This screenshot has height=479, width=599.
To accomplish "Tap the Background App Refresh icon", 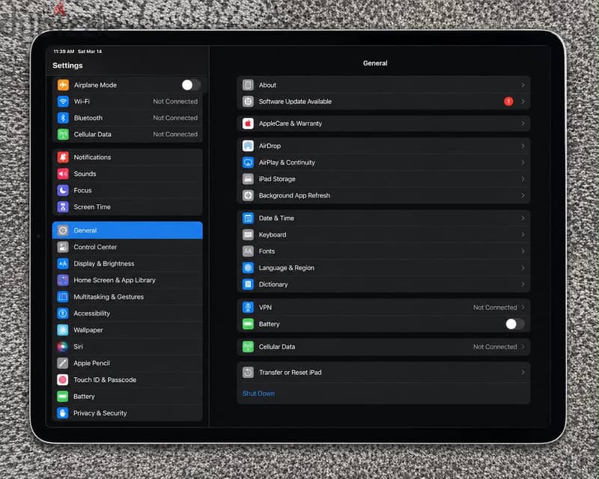I will click(248, 195).
